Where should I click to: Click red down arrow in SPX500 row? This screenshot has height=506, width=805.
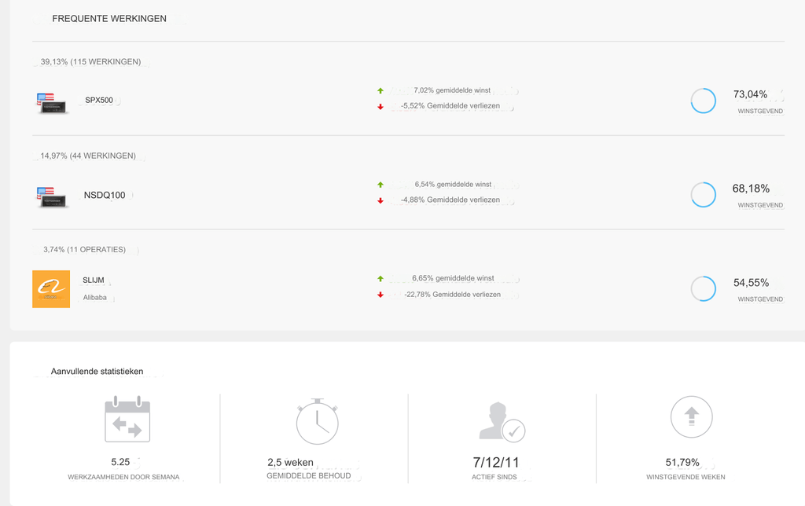pyautogui.click(x=380, y=106)
